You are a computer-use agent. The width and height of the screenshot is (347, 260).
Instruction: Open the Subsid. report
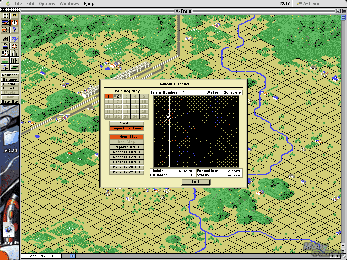(x=10, y=84)
